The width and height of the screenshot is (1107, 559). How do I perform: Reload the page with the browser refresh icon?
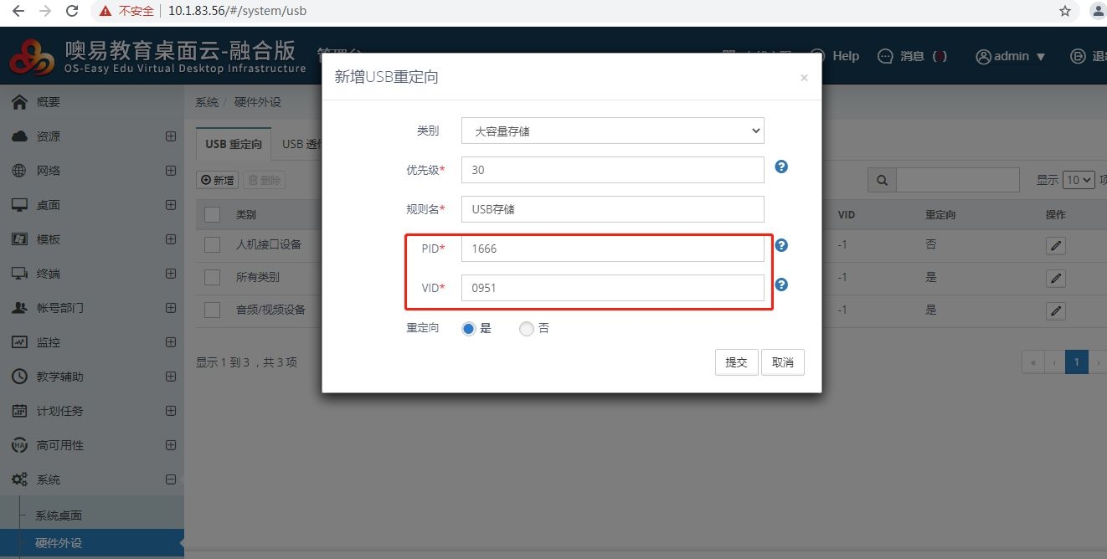72,11
